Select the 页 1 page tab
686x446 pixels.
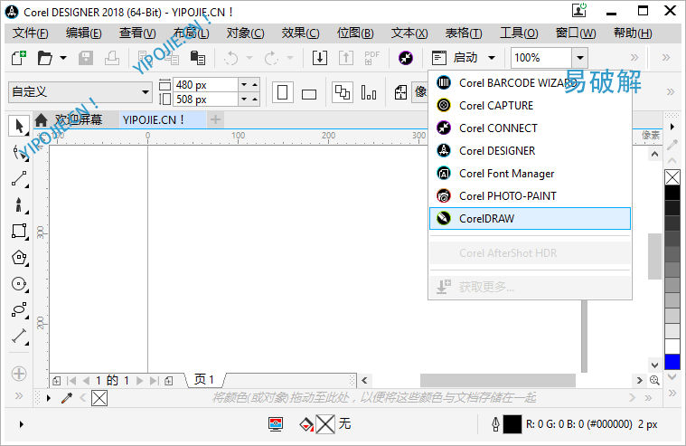point(205,379)
